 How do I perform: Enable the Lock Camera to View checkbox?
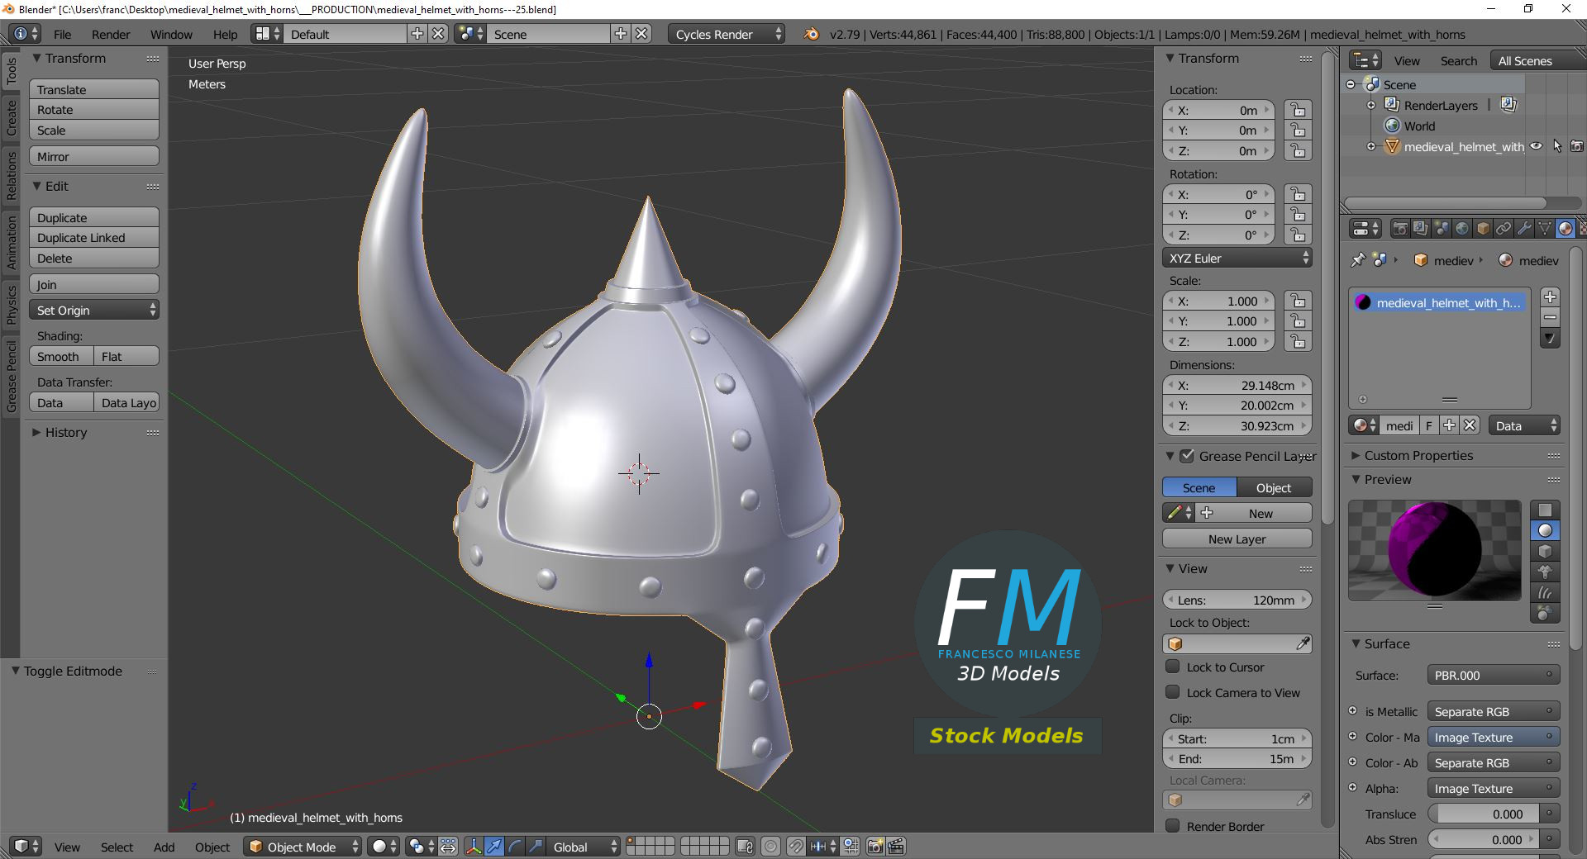(x=1172, y=693)
